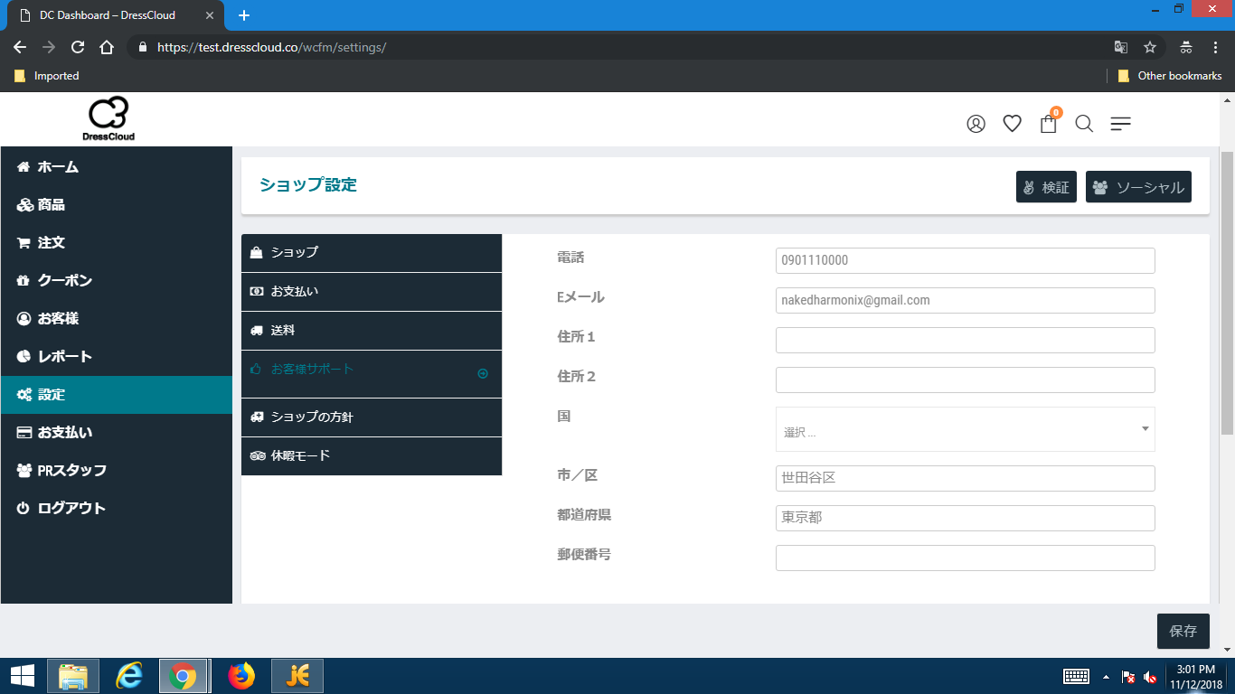
Task: Open the Windows Start menu
Action: pyautogui.click(x=23, y=676)
